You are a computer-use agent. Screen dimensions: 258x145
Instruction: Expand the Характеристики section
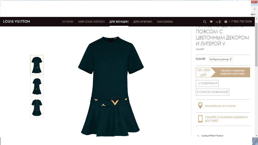click(211, 136)
